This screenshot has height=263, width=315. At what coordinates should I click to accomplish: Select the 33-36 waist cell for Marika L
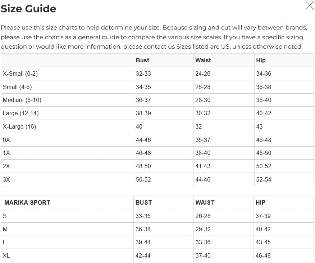pos(203,242)
